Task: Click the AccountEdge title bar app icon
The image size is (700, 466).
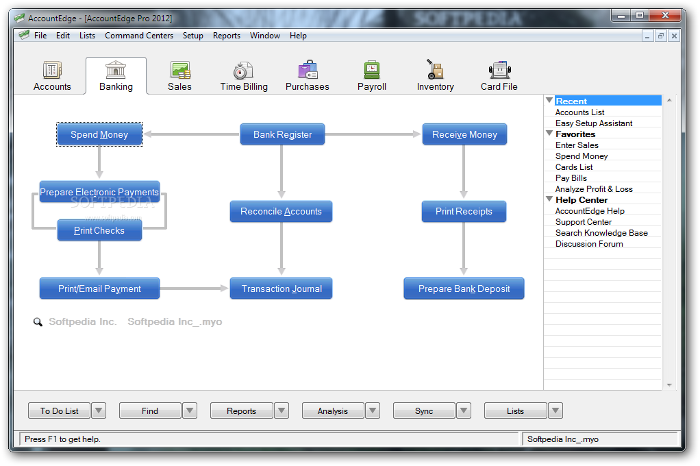Action: 19,18
